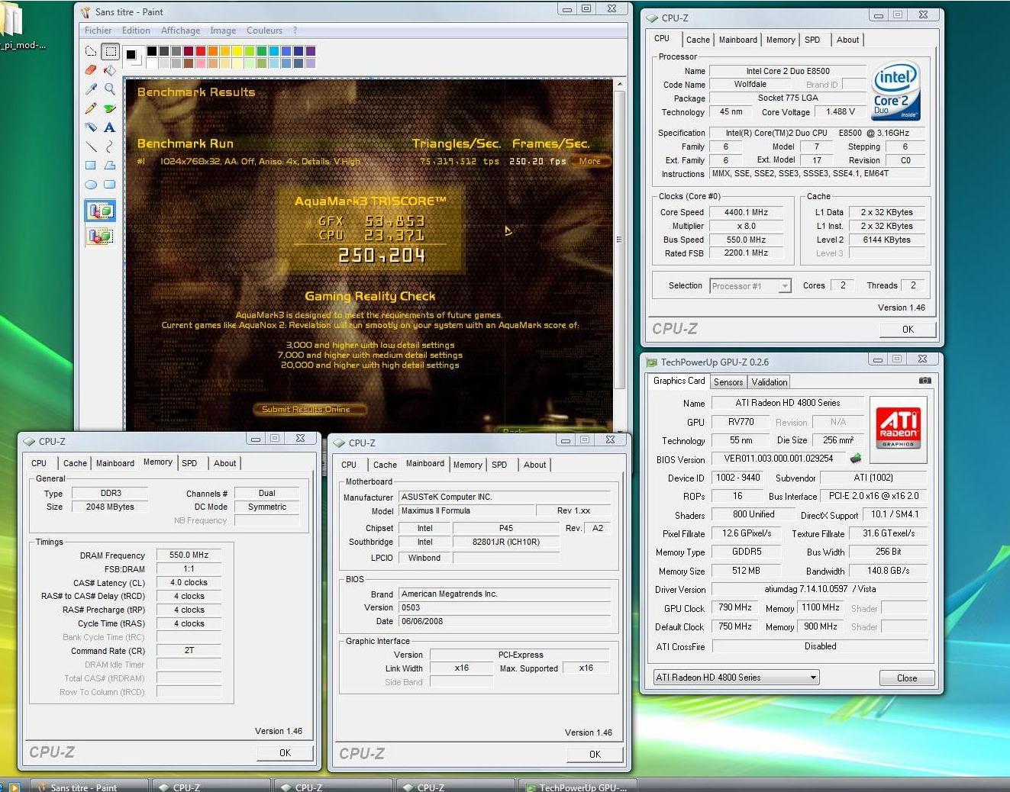This screenshot has width=1010, height=792.
Task: Select the white color swatch
Action: pos(153,63)
